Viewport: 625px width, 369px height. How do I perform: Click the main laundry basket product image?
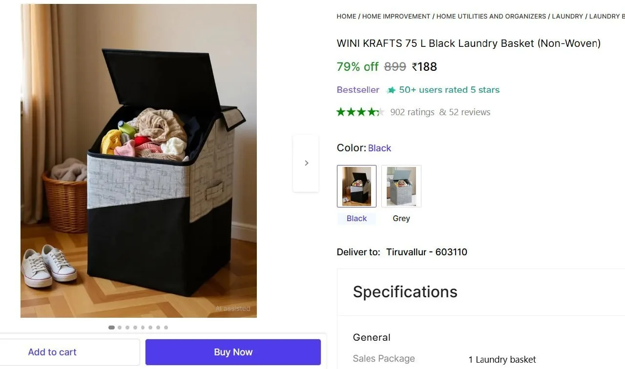(x=139, y=161)
